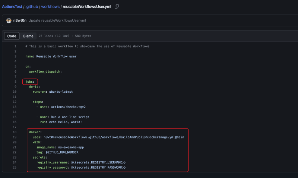Click the 'workflow_dispatch:' code text

tap(45, 71)
